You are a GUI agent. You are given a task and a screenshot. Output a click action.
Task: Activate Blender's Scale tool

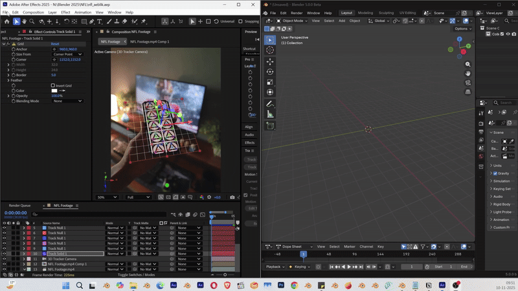[x=270, y=82]
